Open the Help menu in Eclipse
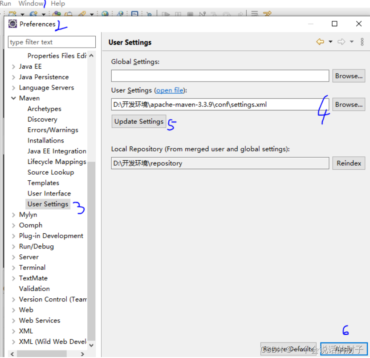 coord(58,3)
